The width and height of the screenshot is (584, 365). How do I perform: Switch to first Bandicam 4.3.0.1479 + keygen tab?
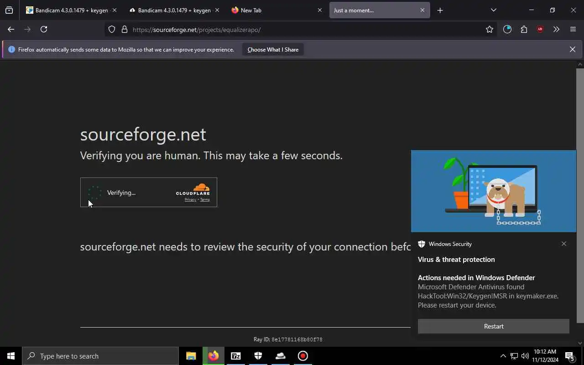point(72,10)
